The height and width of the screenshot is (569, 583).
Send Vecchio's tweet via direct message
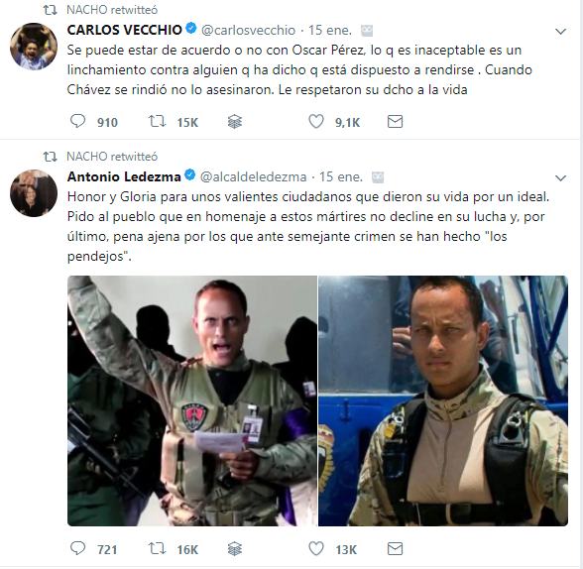point(395,122)
